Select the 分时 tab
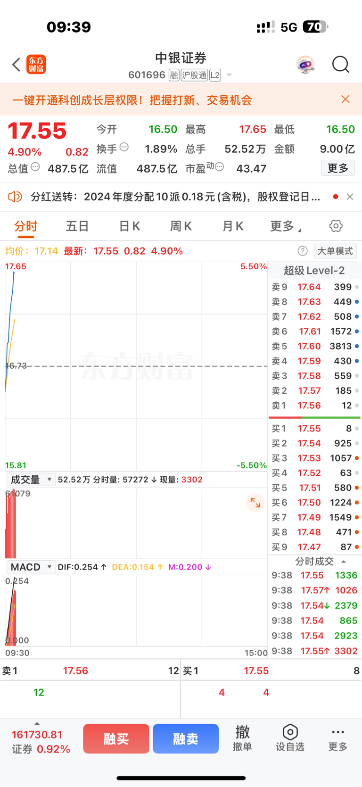 pyautogui.click(x=25, y=226)
